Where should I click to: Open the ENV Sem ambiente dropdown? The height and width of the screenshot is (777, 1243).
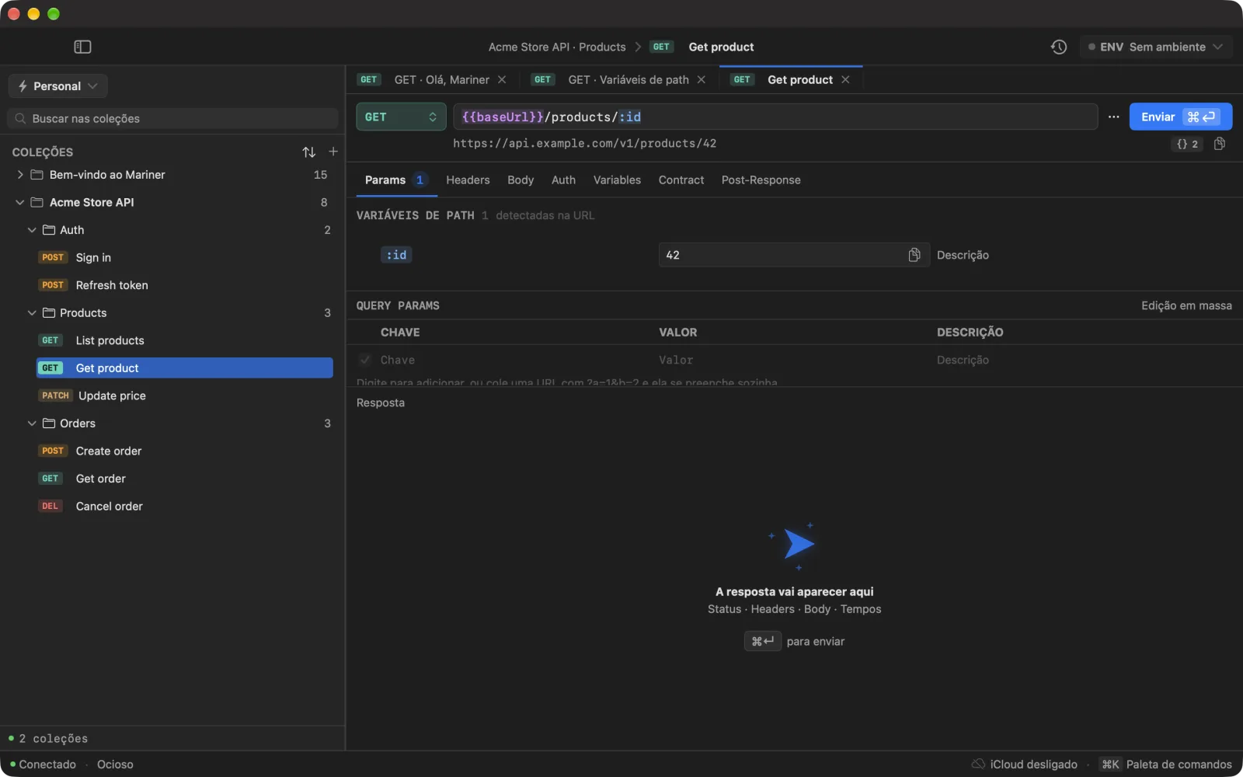pos(1156,47)
